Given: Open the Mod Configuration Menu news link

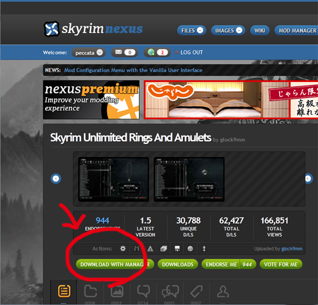Looking at the screenshot, I should click(133, 70).
